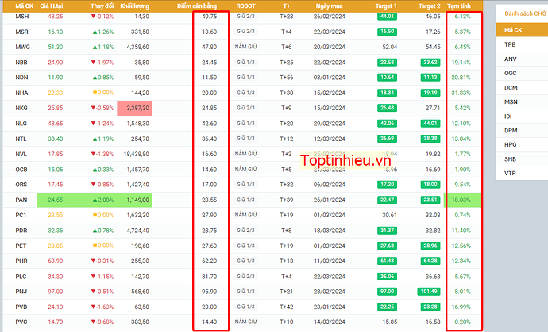Click the Thay đổi column header
548x332 pixels.
pyautogui.click(x=102, y=6)
